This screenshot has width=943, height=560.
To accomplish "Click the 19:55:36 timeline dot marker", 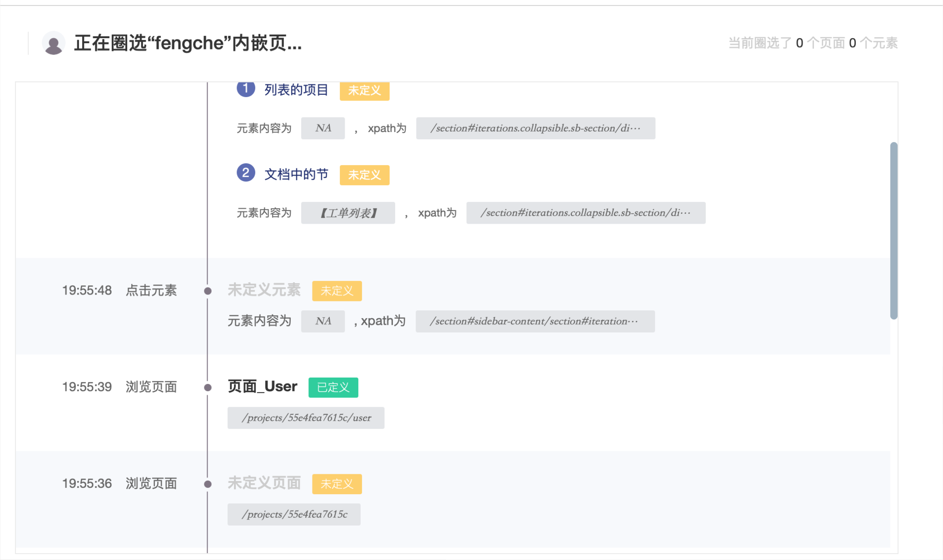I will click(208, 484).
